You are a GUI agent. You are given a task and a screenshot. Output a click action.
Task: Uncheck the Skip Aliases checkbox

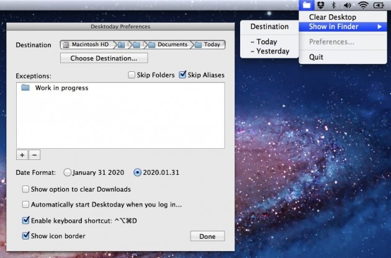182,74
